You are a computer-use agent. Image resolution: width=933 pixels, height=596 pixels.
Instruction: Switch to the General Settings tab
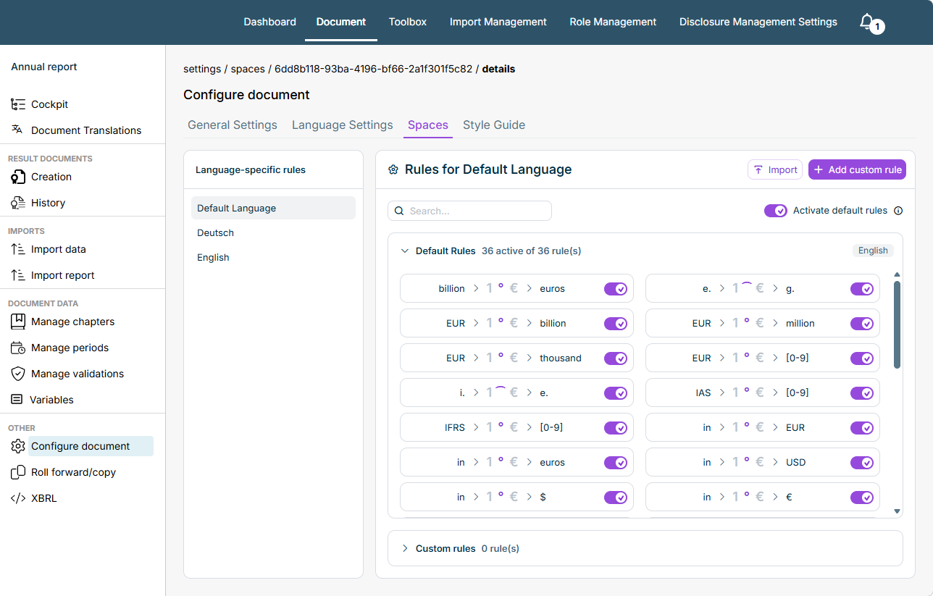point(233,125)
